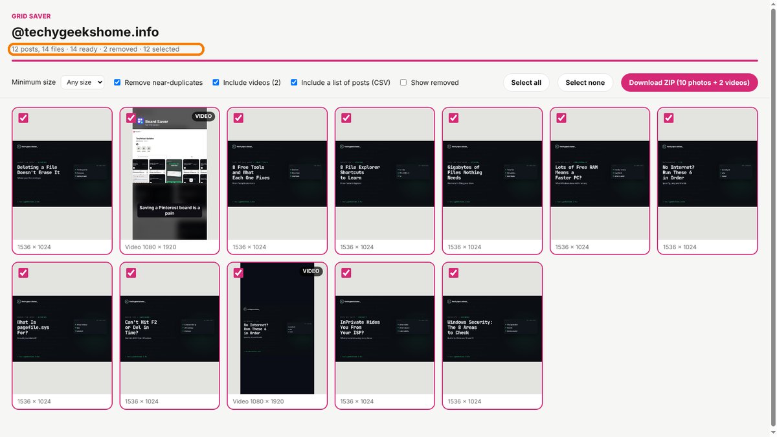Uncheck Include videos (2)
The height and width of the screenshot is (437, 777).
[216, 82]
